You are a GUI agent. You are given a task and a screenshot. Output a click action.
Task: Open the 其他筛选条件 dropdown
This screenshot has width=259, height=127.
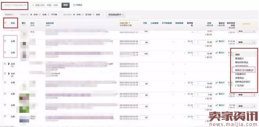[x=116, y=14]
